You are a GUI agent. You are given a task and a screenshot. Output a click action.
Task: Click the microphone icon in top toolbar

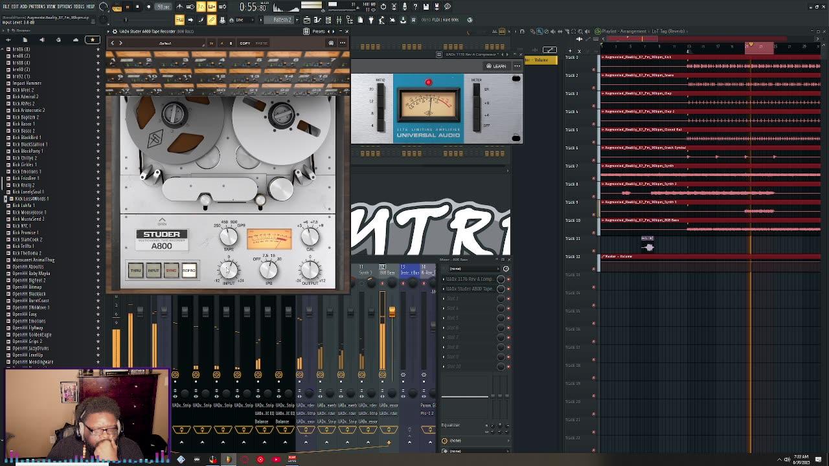pyautogui.click(x=405, y=6)
